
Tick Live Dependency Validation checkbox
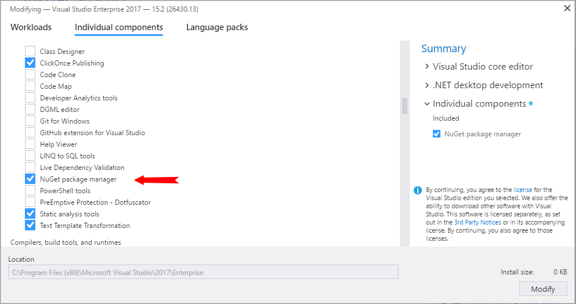pyautogui.click(x=30, y=167)
